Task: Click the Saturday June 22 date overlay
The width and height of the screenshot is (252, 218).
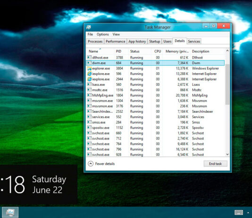Action: 49,184
